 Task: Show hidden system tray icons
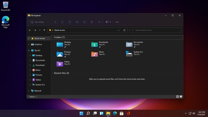(186, 114)
